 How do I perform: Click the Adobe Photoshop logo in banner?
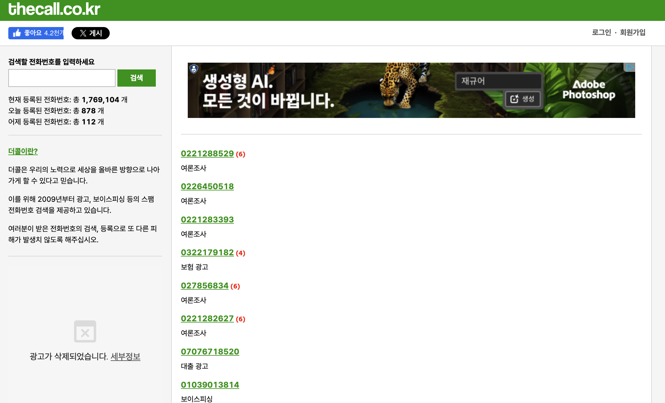point(588,90)
